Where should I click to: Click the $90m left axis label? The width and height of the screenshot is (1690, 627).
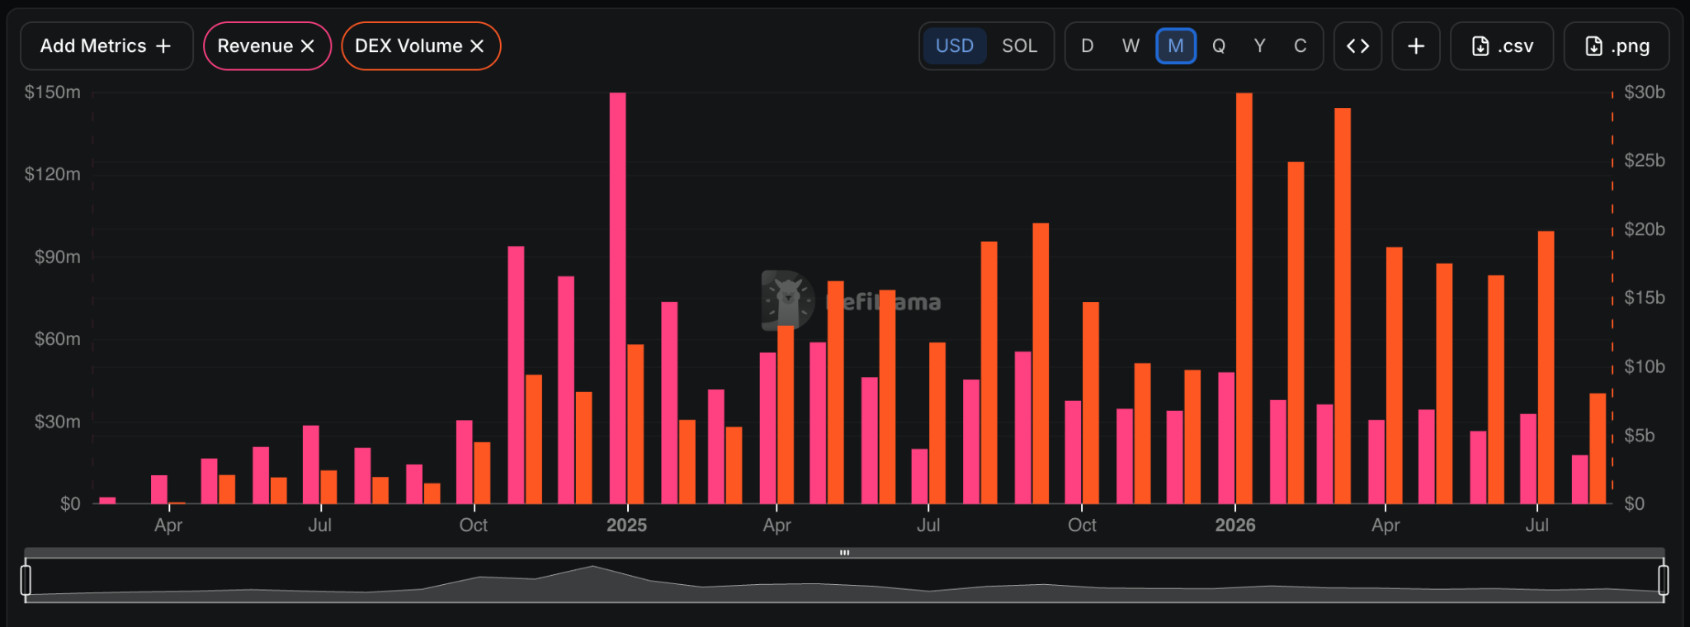(58, 257)
